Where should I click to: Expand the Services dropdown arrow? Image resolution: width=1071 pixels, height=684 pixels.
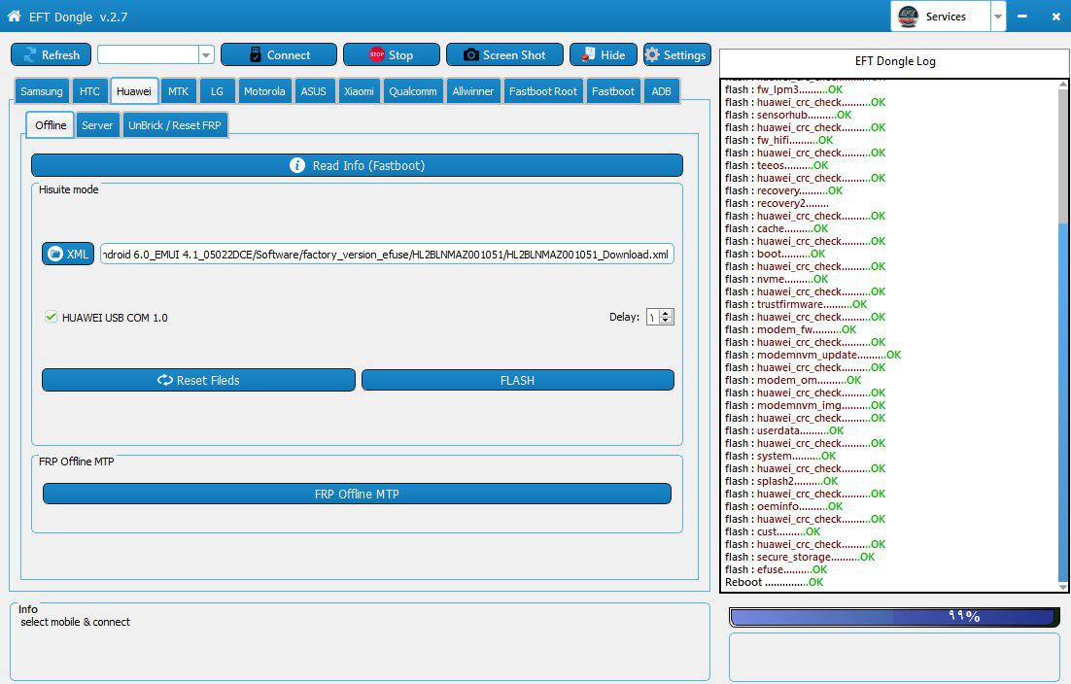(997, 17)
